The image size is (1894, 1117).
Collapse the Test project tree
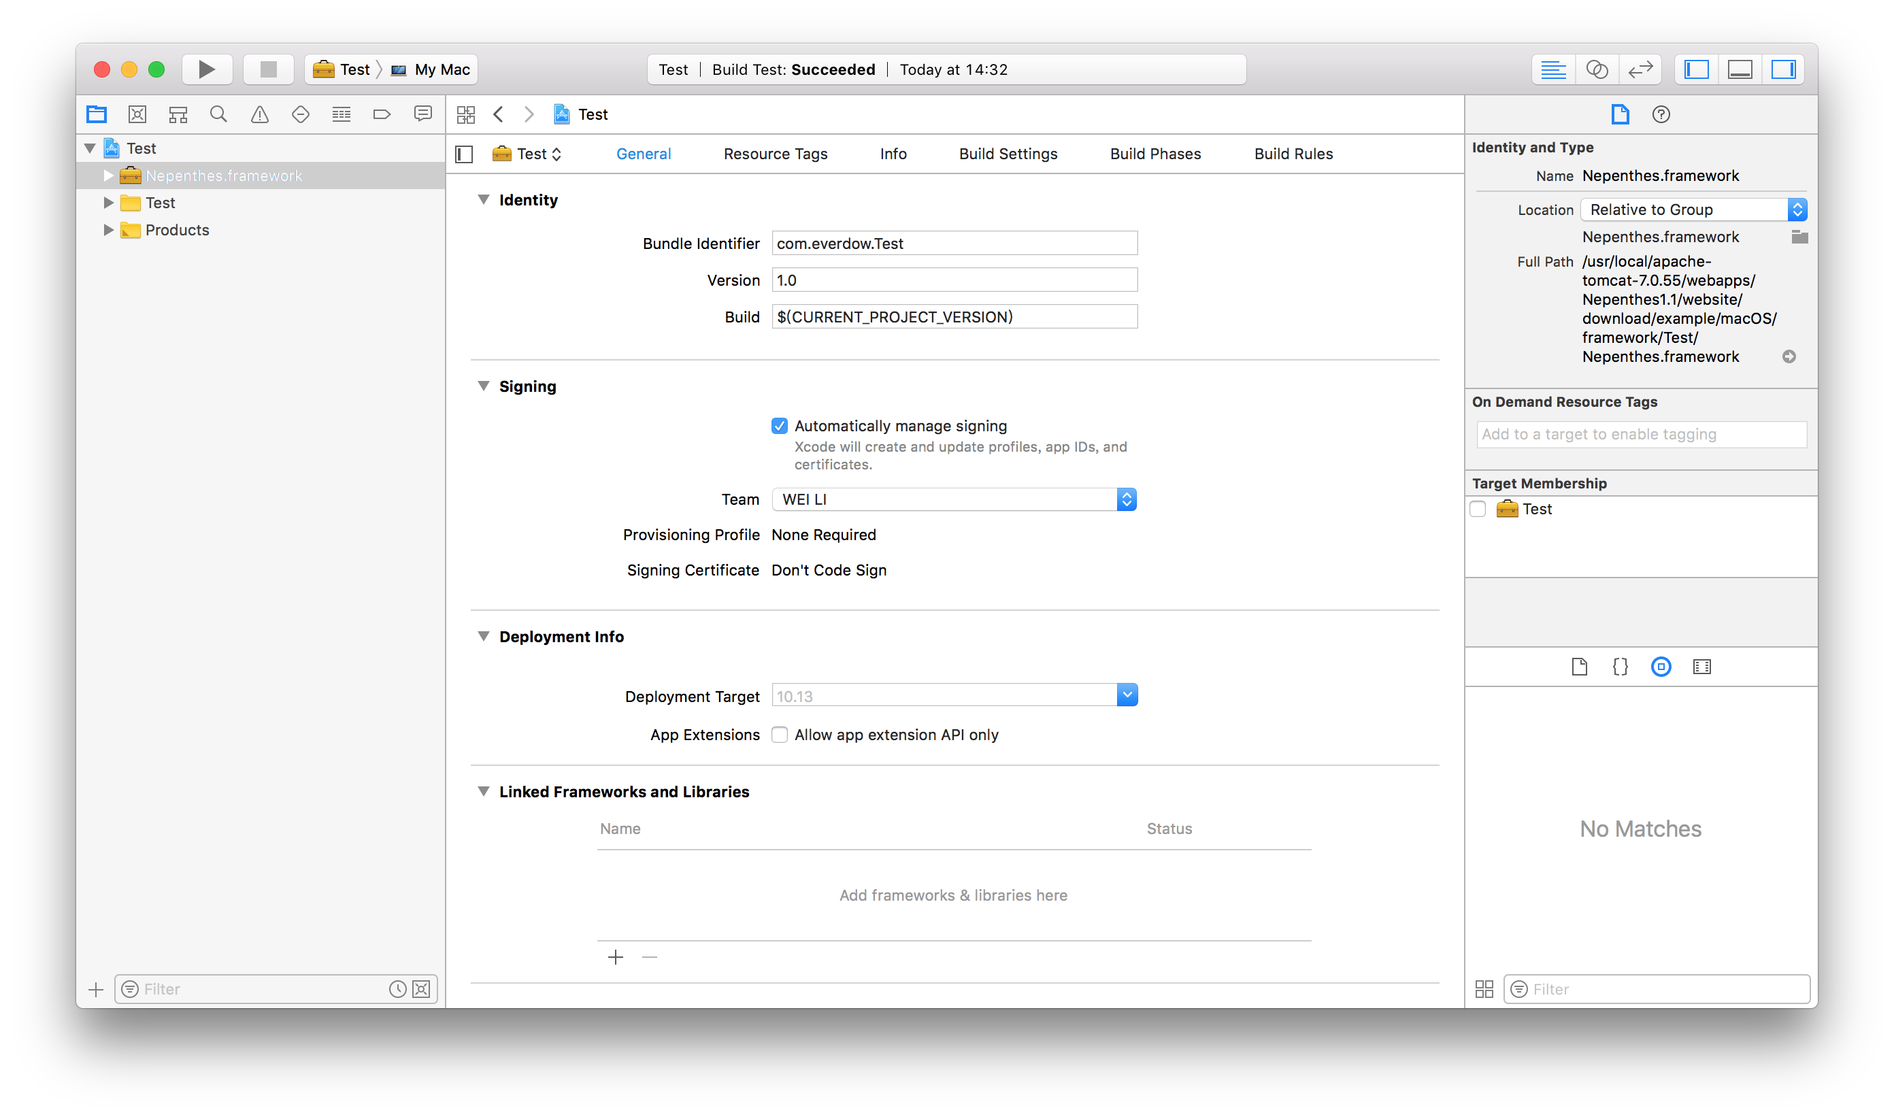point(90,148)
